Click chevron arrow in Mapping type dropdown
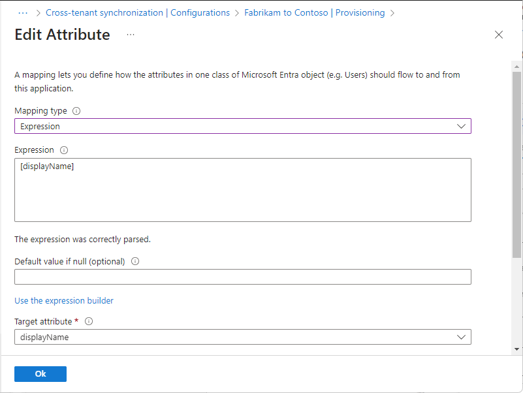 coord(461,126)
